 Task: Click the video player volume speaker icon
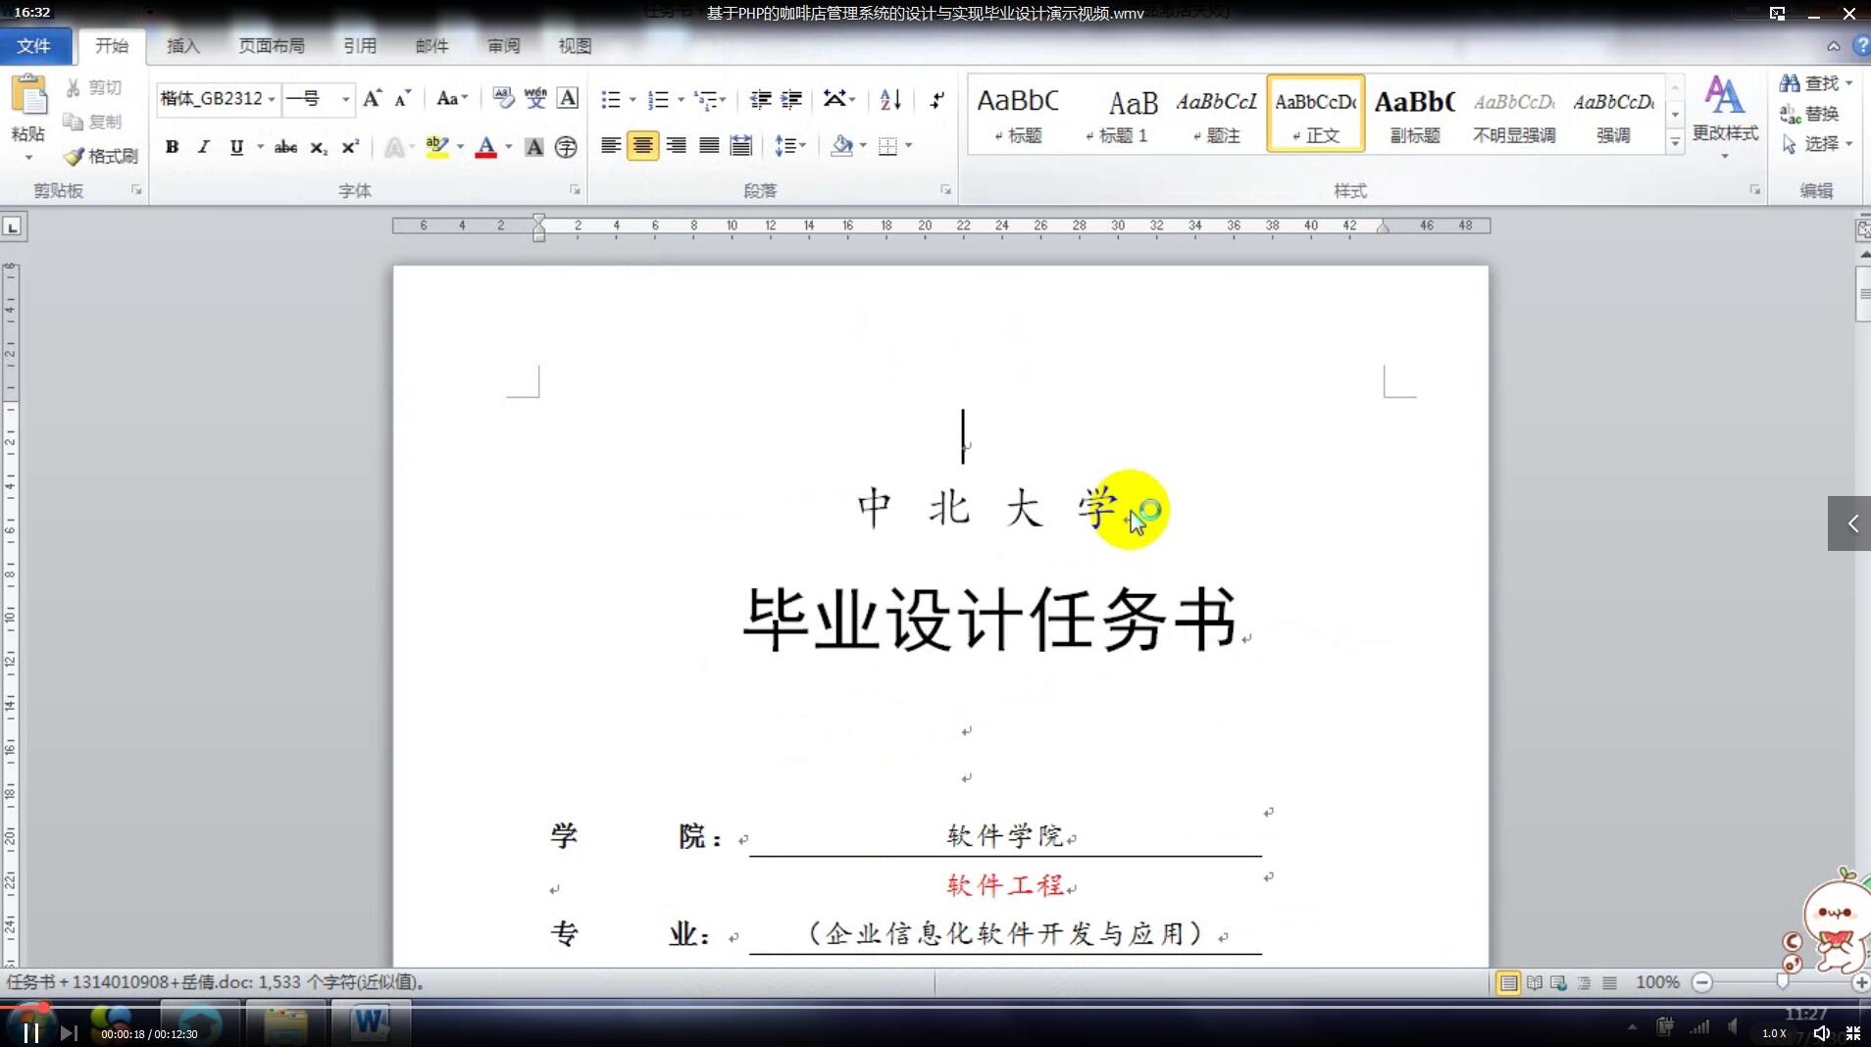click(1821, 1033)
